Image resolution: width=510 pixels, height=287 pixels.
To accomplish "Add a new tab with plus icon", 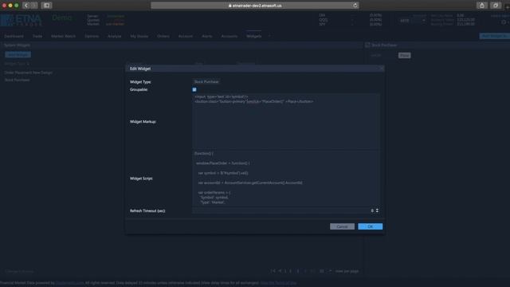I will click(x=269, y=36).
